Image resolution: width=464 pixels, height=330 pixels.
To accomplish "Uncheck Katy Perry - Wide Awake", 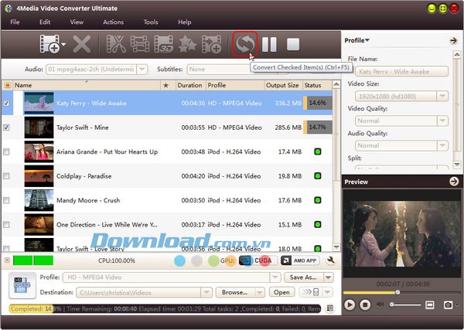I will click(x=6, y=104).
